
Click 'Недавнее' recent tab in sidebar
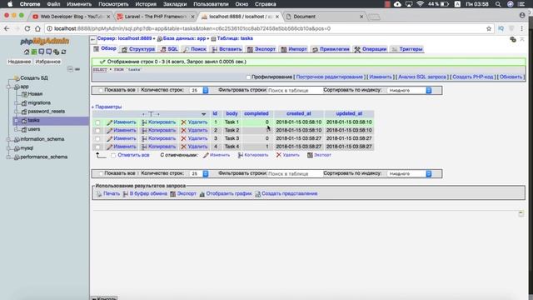click(19, 62)
